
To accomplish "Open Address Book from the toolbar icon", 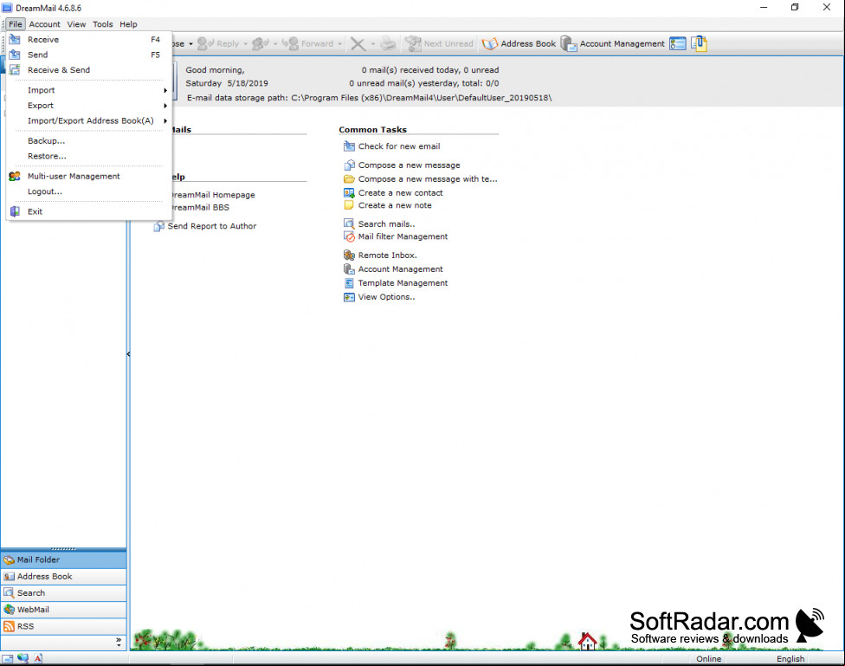I will (490, 43).
